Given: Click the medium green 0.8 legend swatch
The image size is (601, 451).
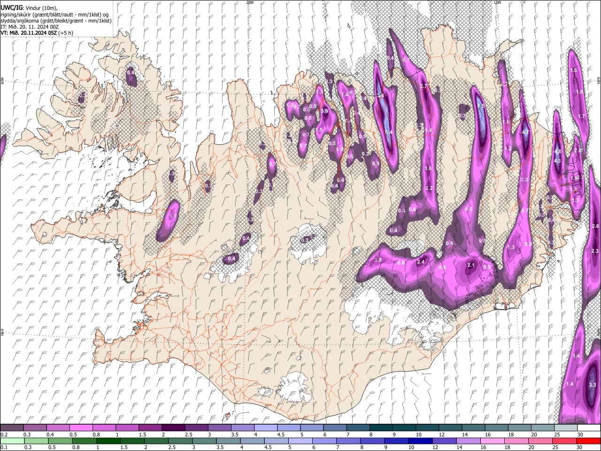Looking at the screenshot, I should (85, 441).
